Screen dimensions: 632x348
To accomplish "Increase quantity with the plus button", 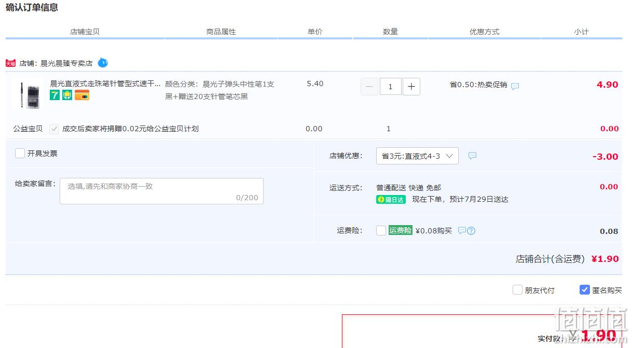I will (x=411, y=87).
